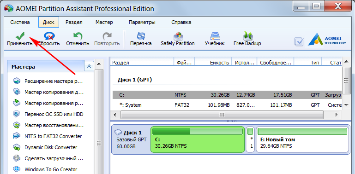Sort by Испол... column header
The height and width of the screenshot is (174, 355).
[245, 63]
